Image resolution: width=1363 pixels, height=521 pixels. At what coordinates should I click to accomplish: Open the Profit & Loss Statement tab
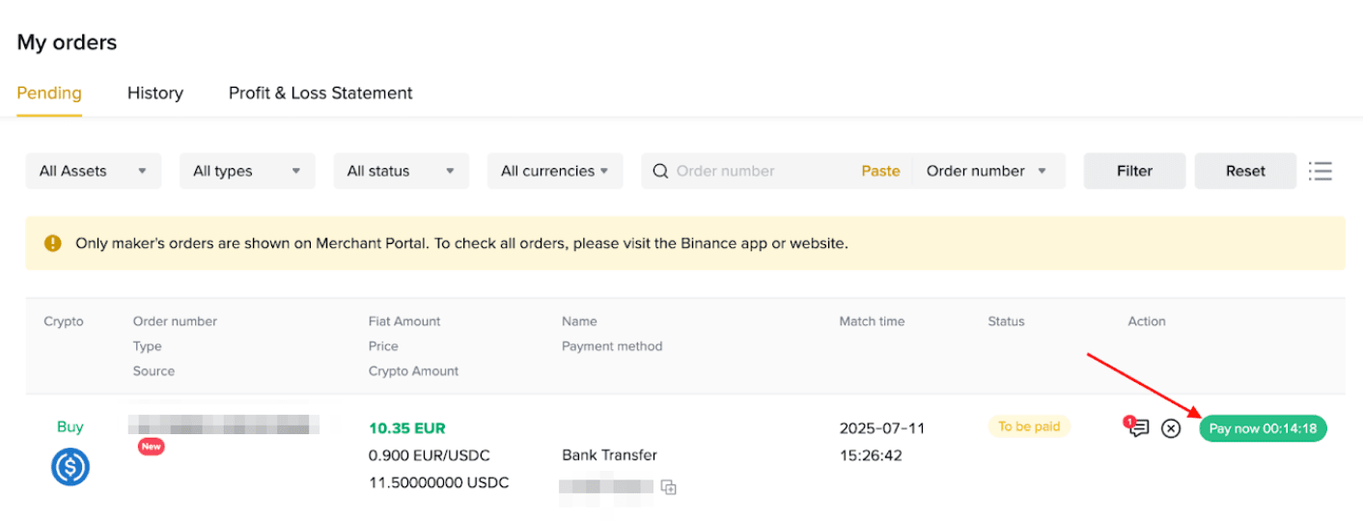click(x=320, y=93)
